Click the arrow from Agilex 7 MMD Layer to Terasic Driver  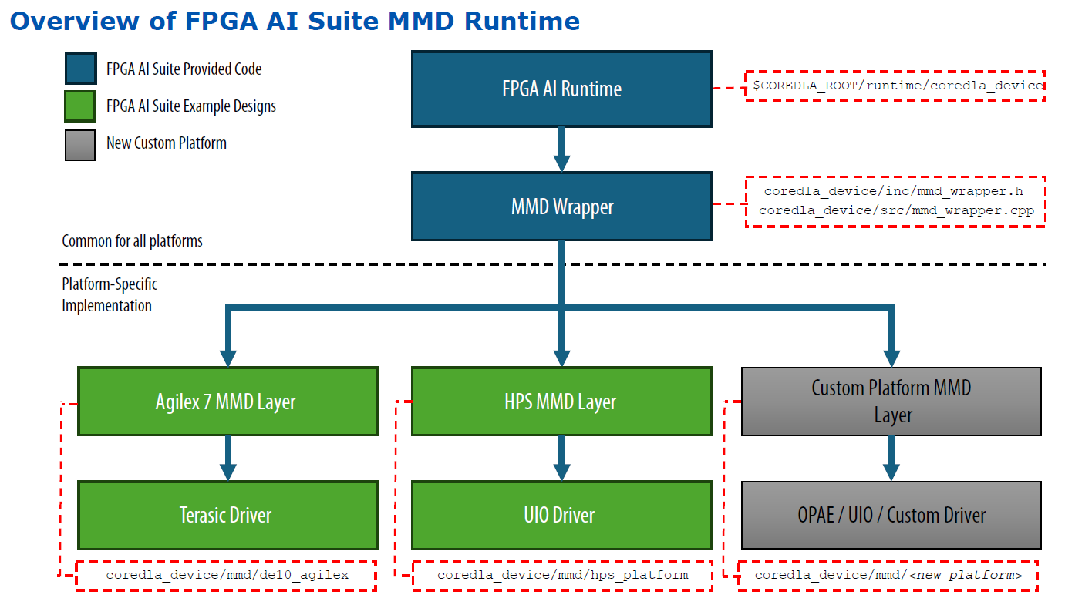point(227,458)
